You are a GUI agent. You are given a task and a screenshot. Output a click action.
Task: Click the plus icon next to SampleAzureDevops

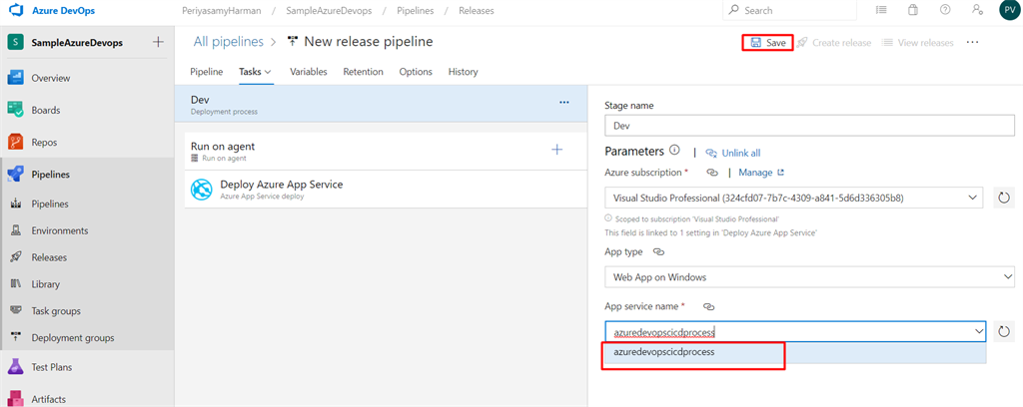(x=157, y=42)
